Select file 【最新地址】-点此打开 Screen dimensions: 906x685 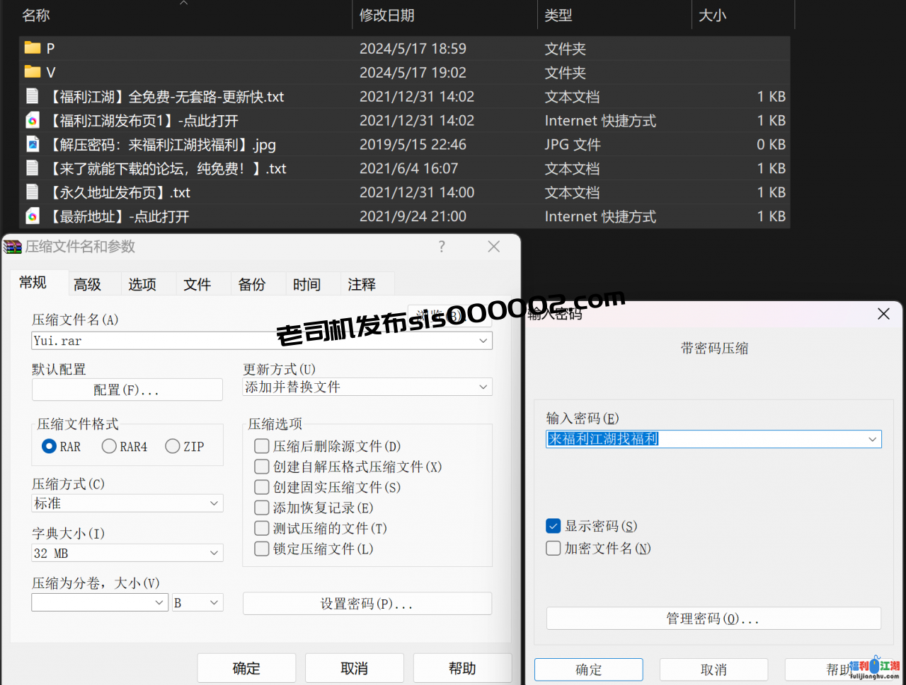coord(118,216)
